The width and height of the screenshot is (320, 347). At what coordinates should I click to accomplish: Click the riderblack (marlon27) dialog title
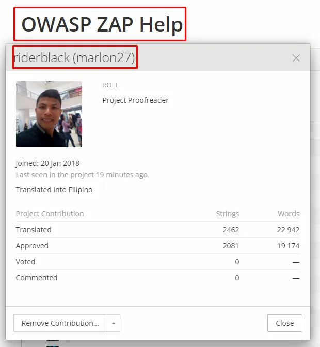pyautogui.click(x=74, y=57)
